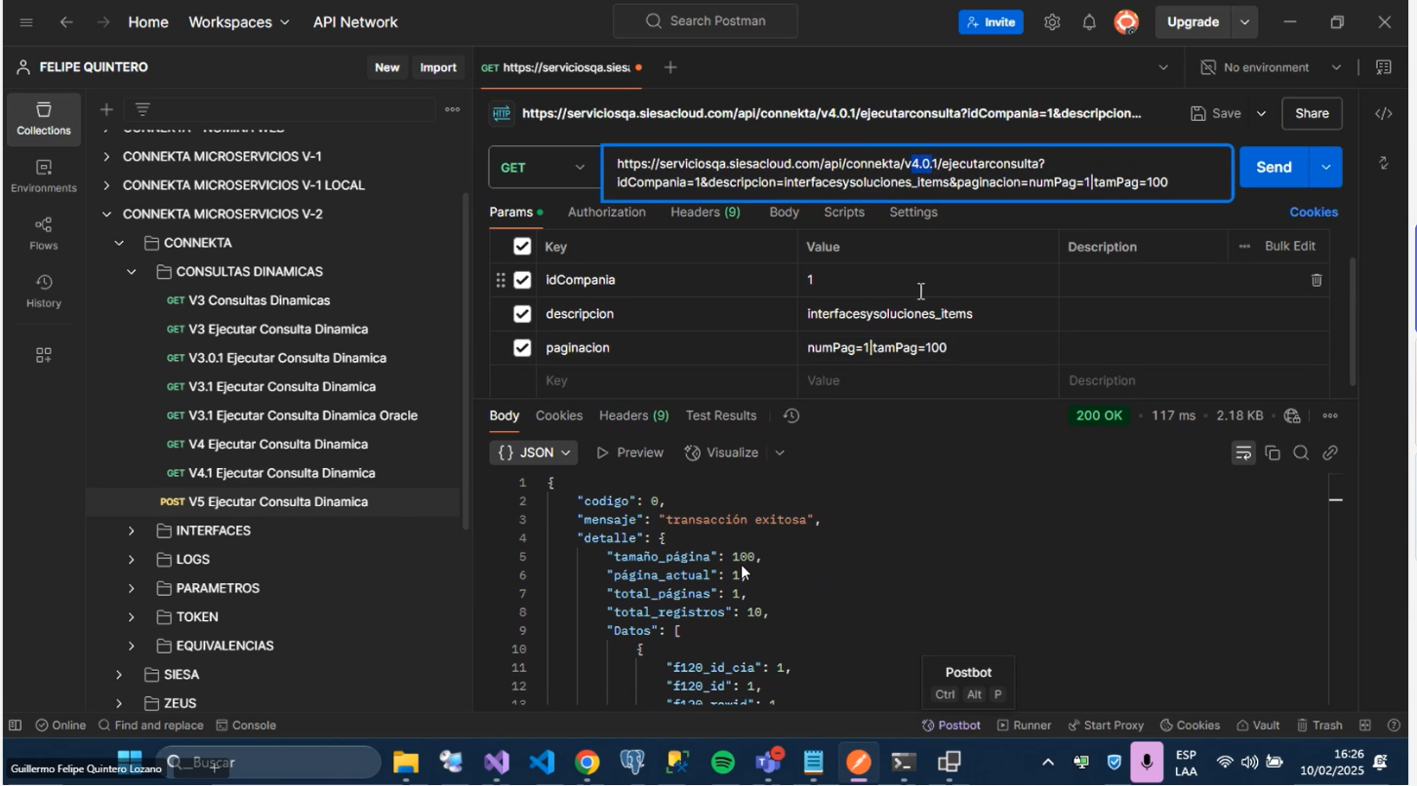Open the JSON format dropdown in the response
This screenshot has width=1417, height=786.
534,452
